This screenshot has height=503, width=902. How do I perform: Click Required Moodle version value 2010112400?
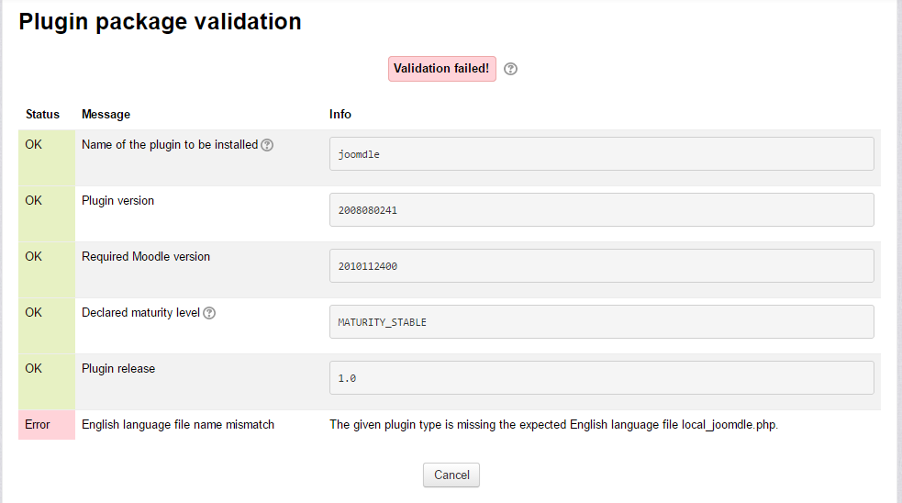pyautogui.click(x=601, y=266)
